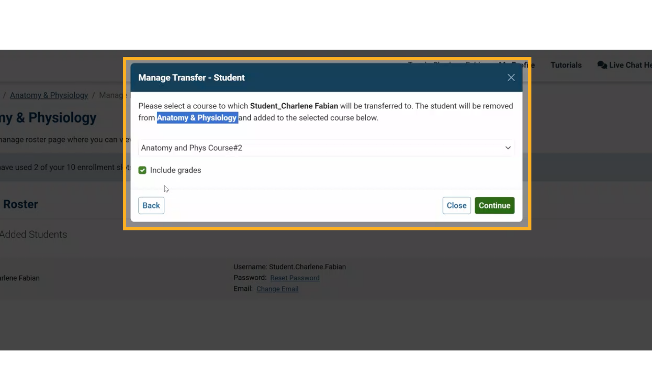Click the Roster heading

[x=21, y=204]
